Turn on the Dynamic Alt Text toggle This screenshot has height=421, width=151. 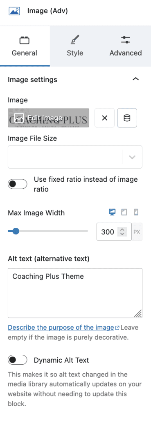[x=18, y=360]
